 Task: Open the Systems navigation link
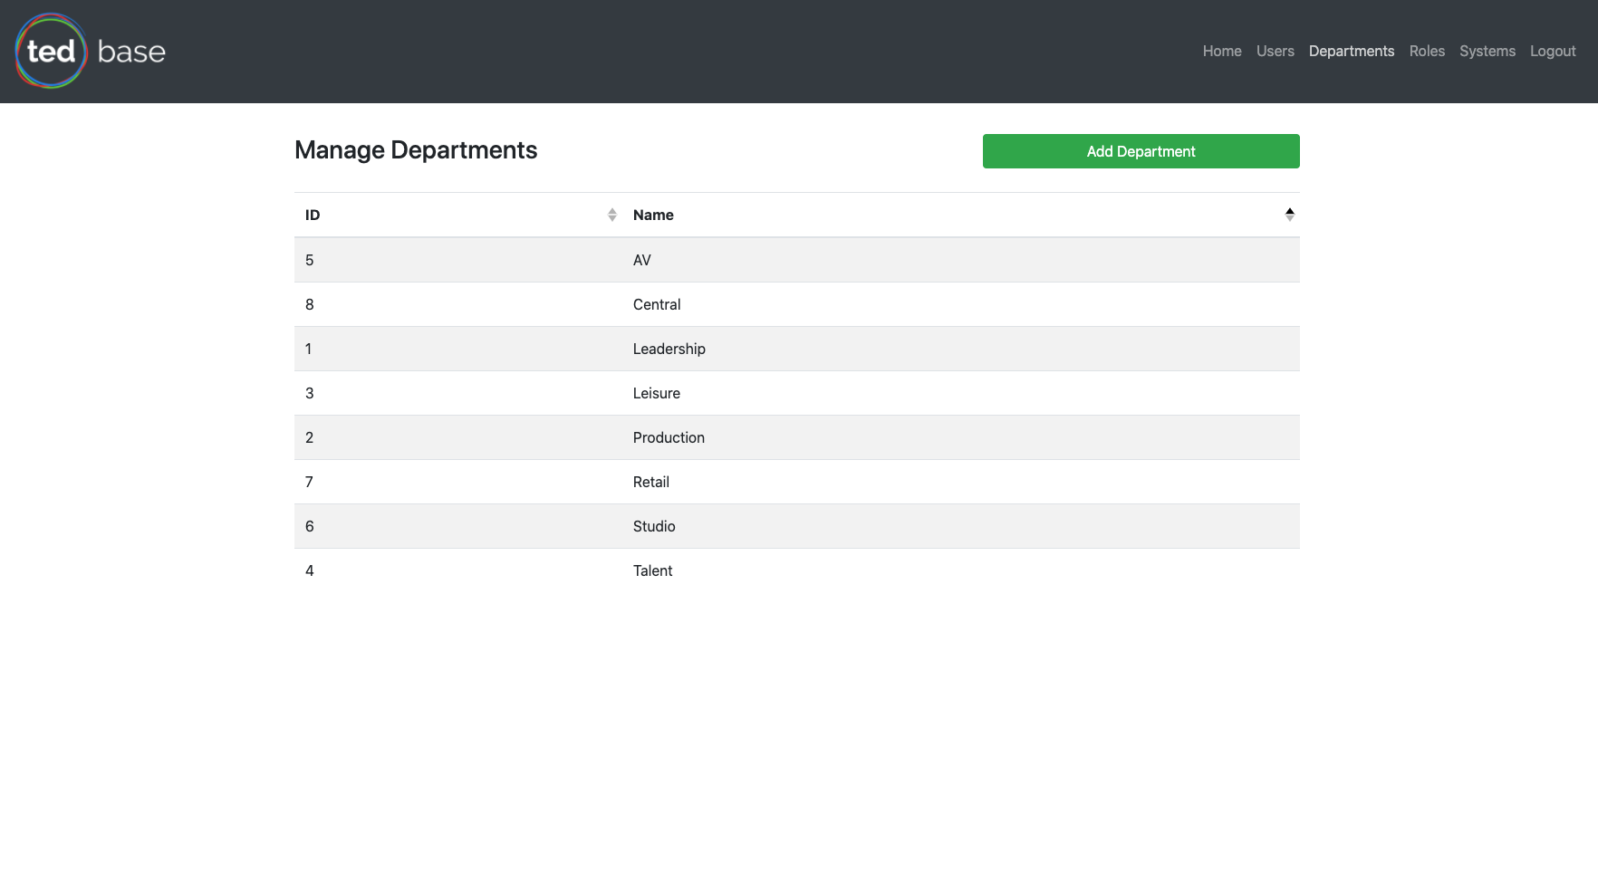[x=1487, y=52]
